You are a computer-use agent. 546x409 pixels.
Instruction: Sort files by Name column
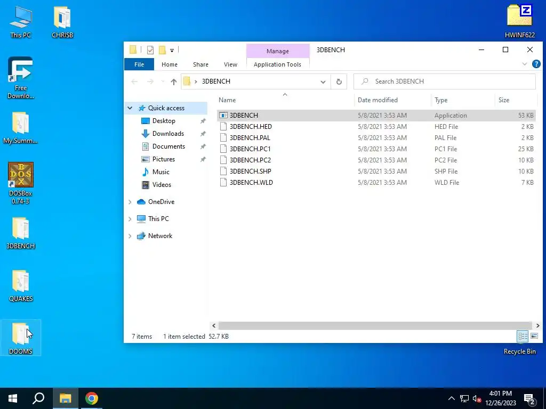[285, 100]
